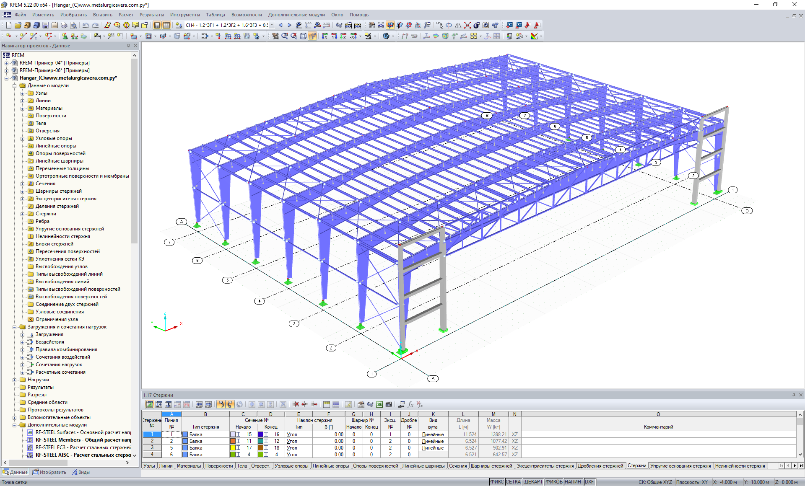Click the Save floppy disk icon
This screenshot has height=486, width=805.
[x=45, y=25]
